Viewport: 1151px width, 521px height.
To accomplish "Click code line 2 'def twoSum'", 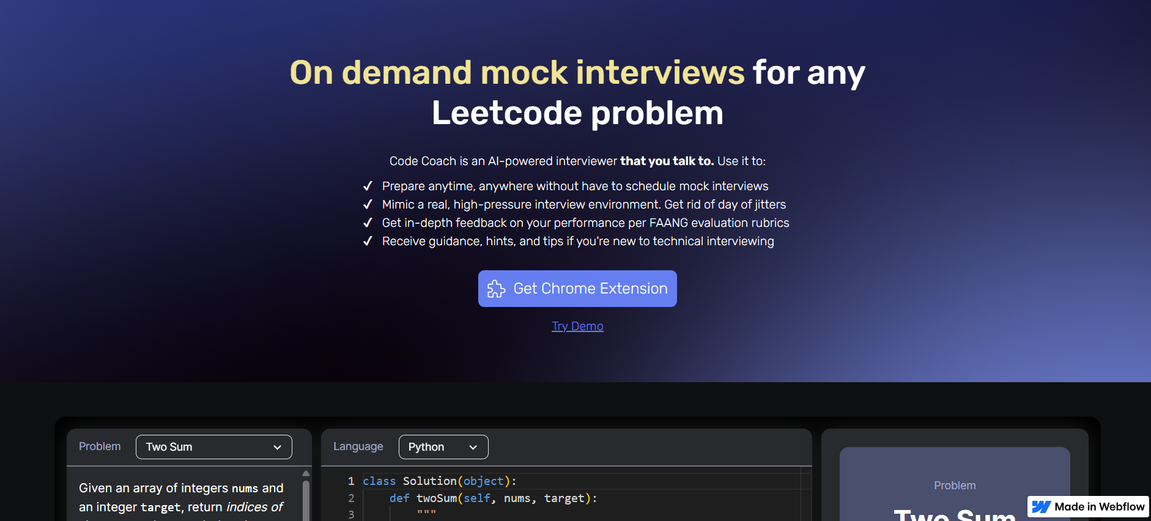I will (493, 498).
